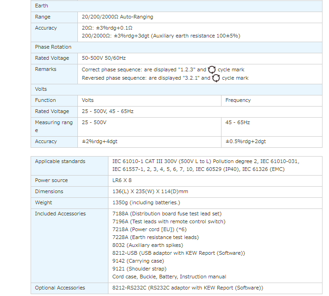Image resolution: width=329 pixels, height=296 pixels.
Task: Click the "45 - 65Hz" measuring range cell
Action: [237, 122]
